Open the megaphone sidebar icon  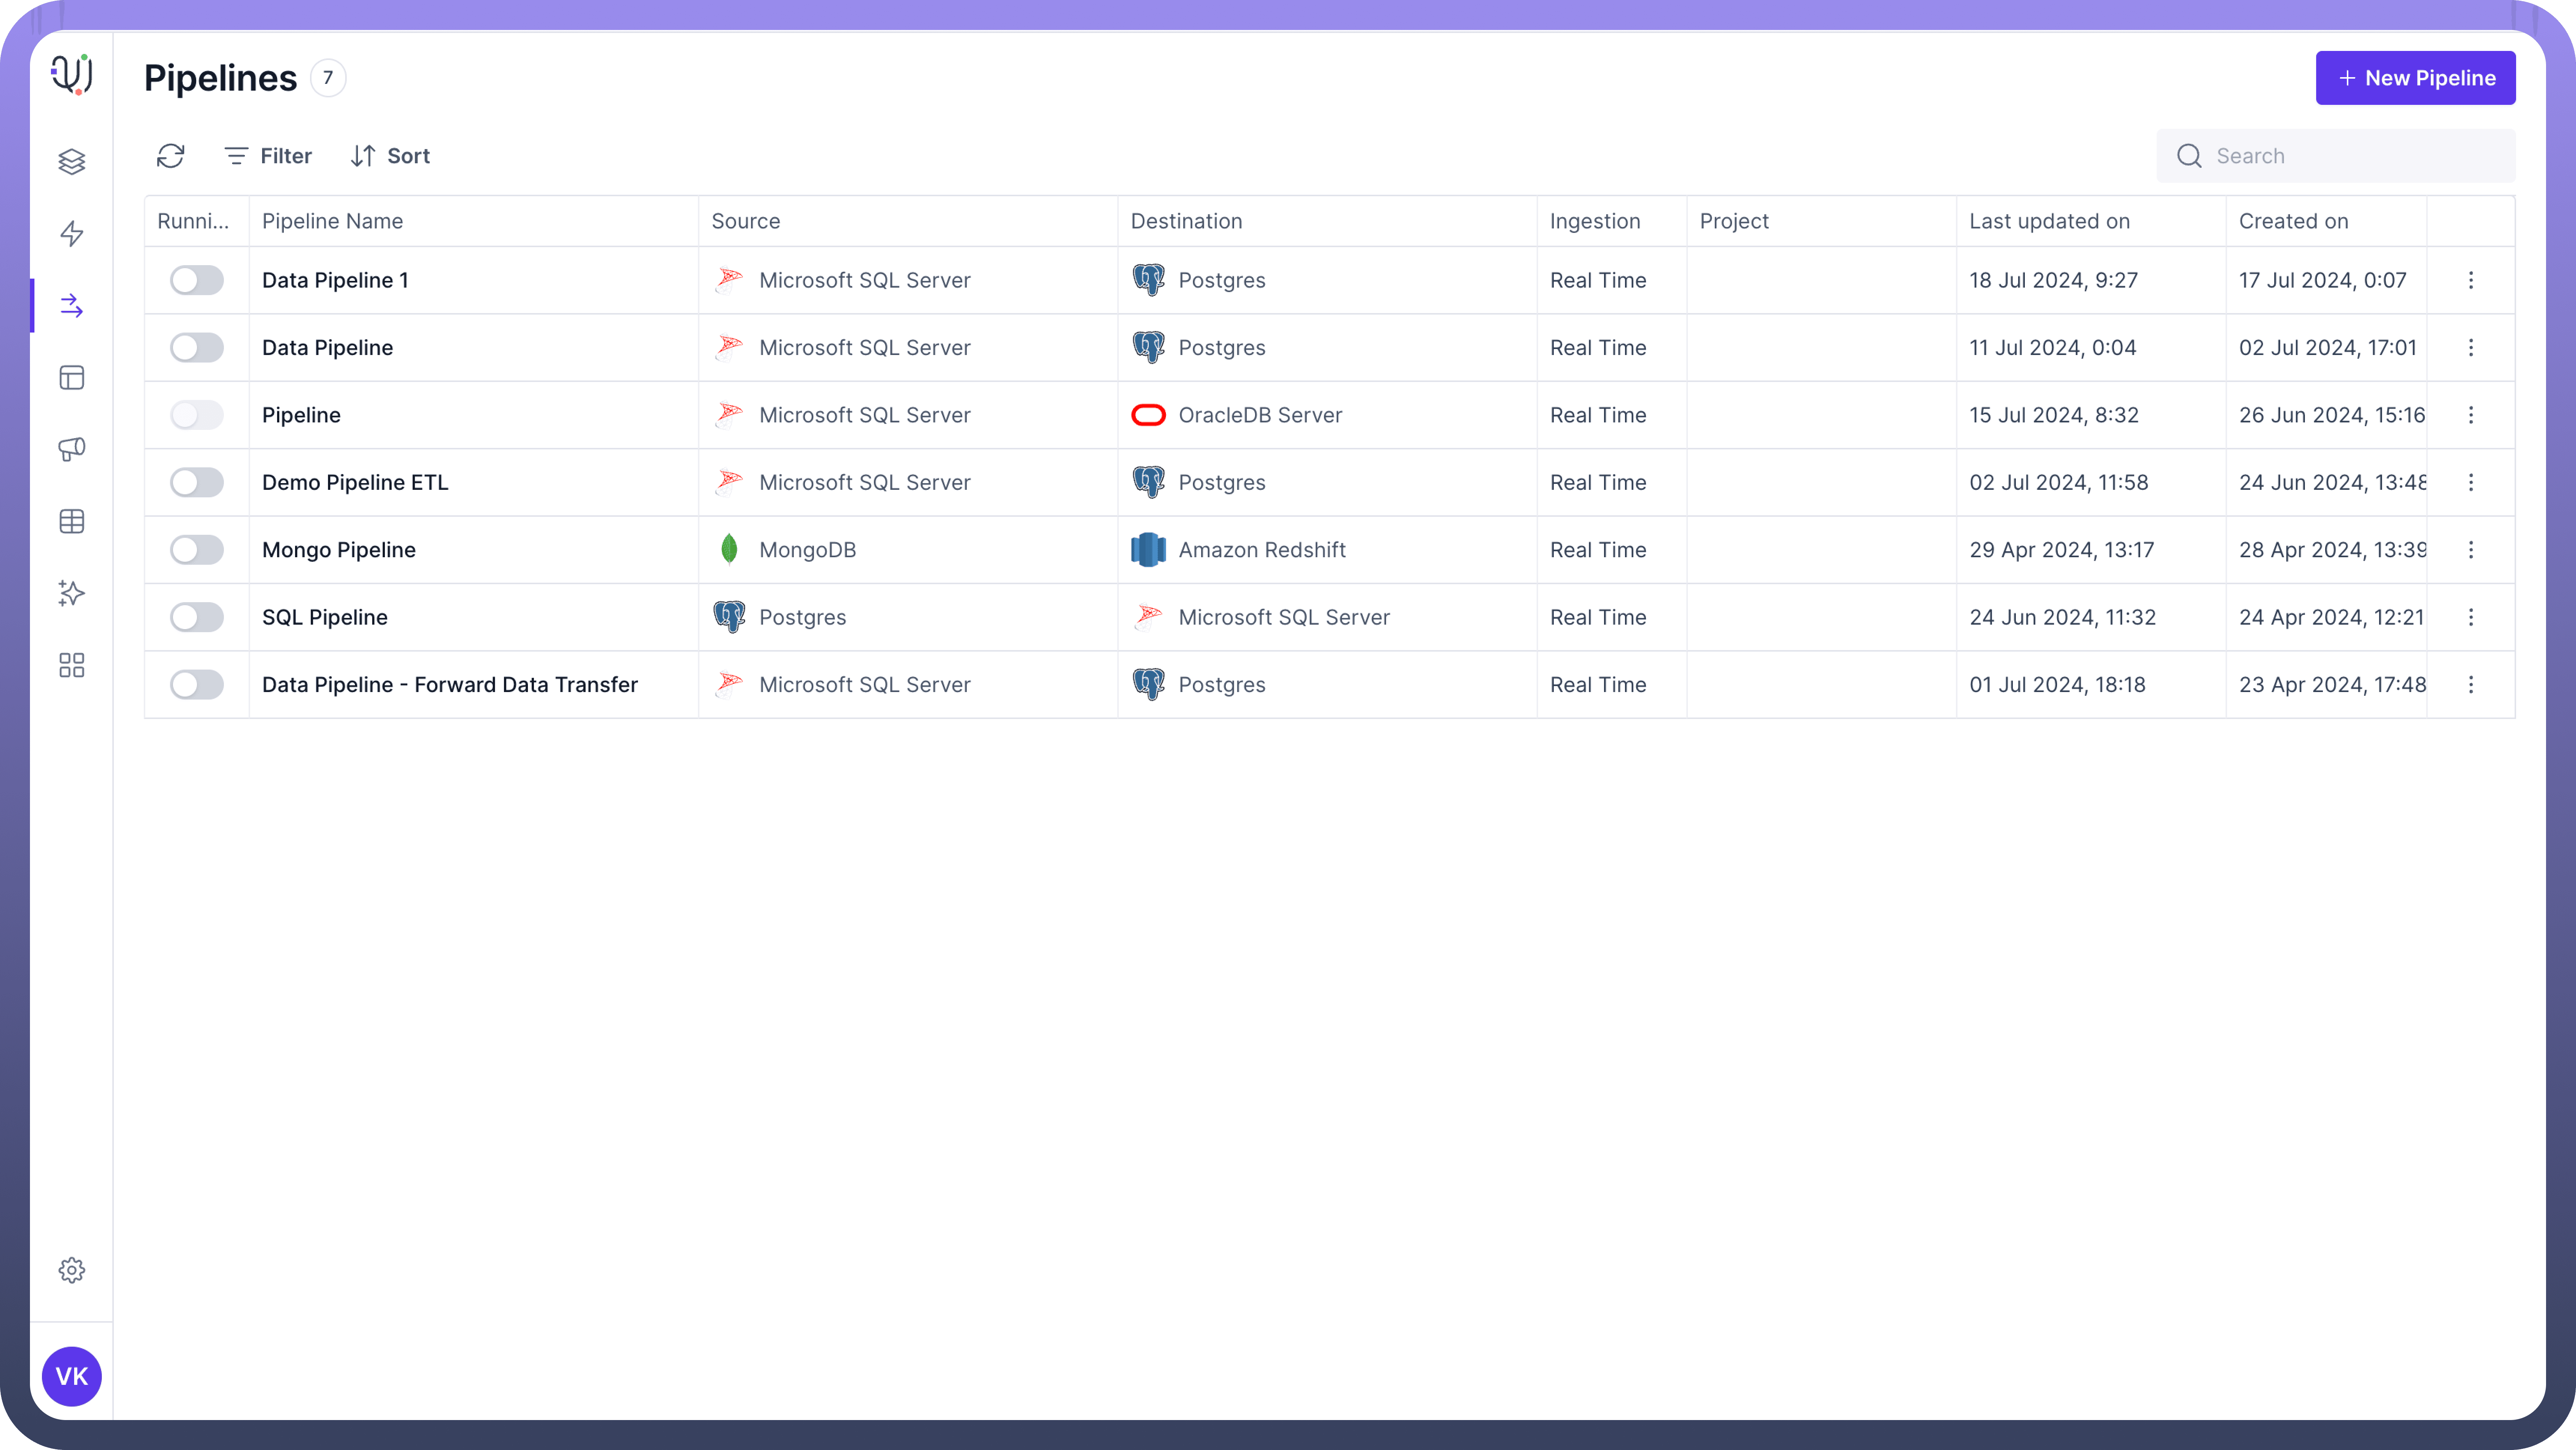[71, 449]
